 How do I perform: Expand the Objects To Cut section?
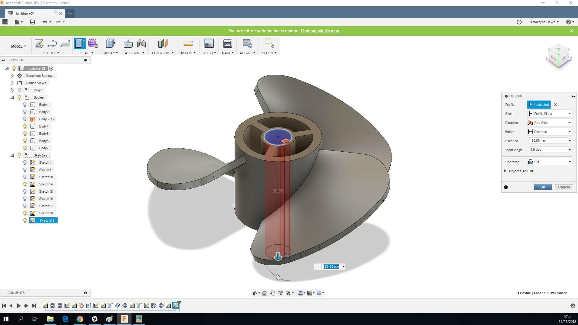505,171
